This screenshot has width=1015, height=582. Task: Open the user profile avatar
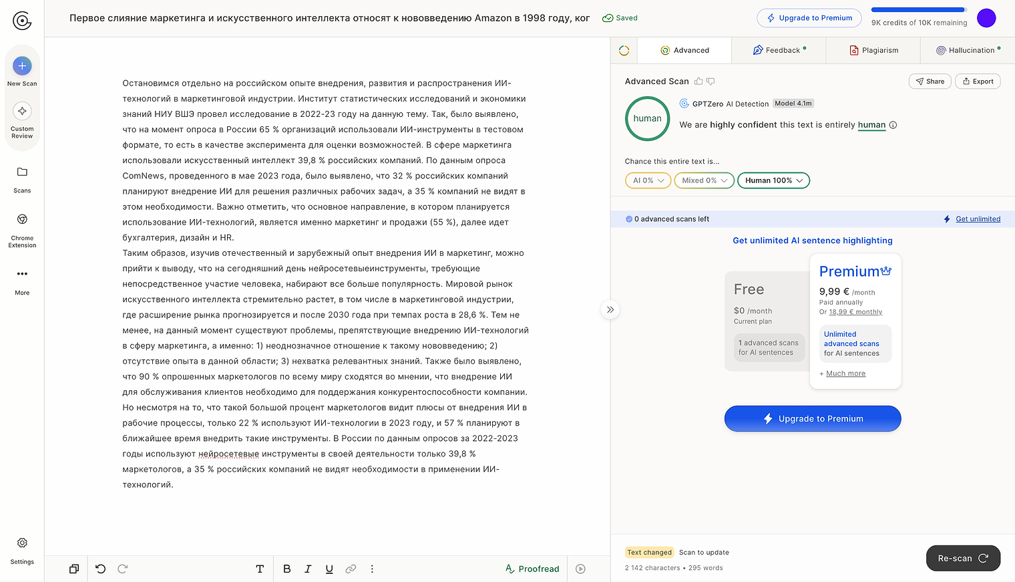pos(986,18)
